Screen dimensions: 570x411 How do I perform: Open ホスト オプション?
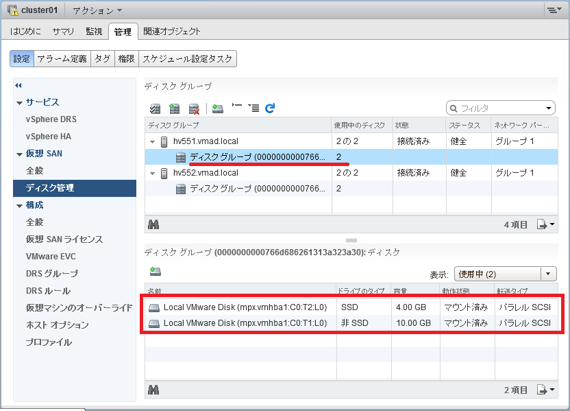click(x=58, y=325)
